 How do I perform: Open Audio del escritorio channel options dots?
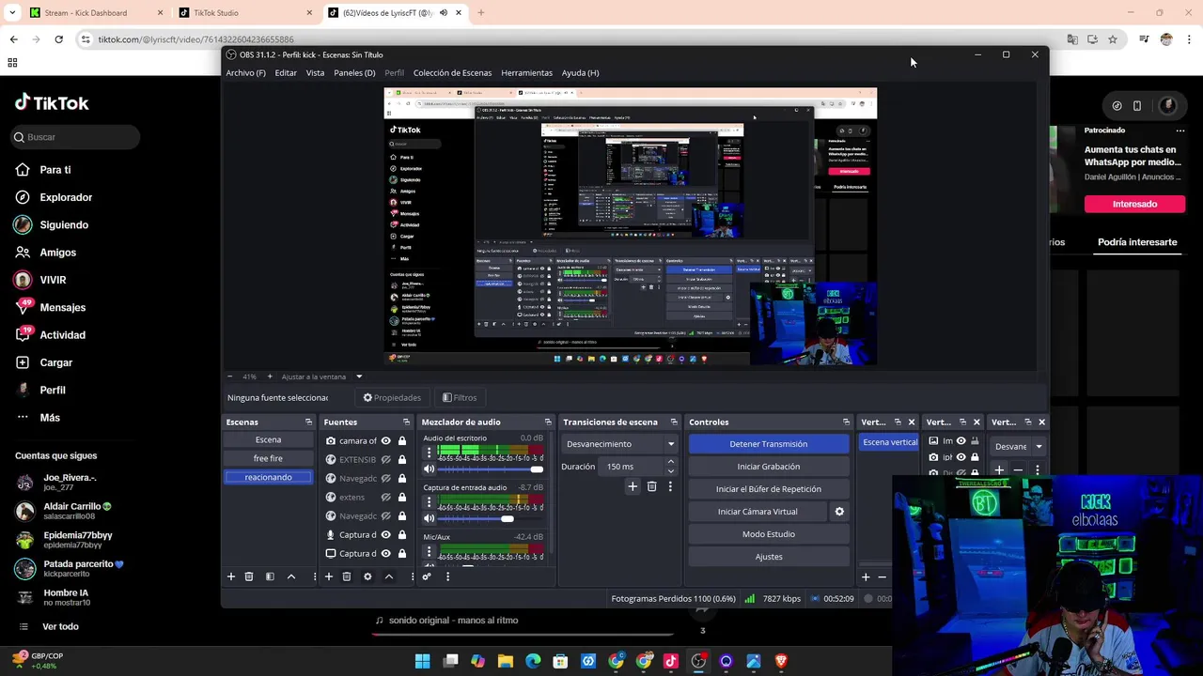tap(430, 453)
